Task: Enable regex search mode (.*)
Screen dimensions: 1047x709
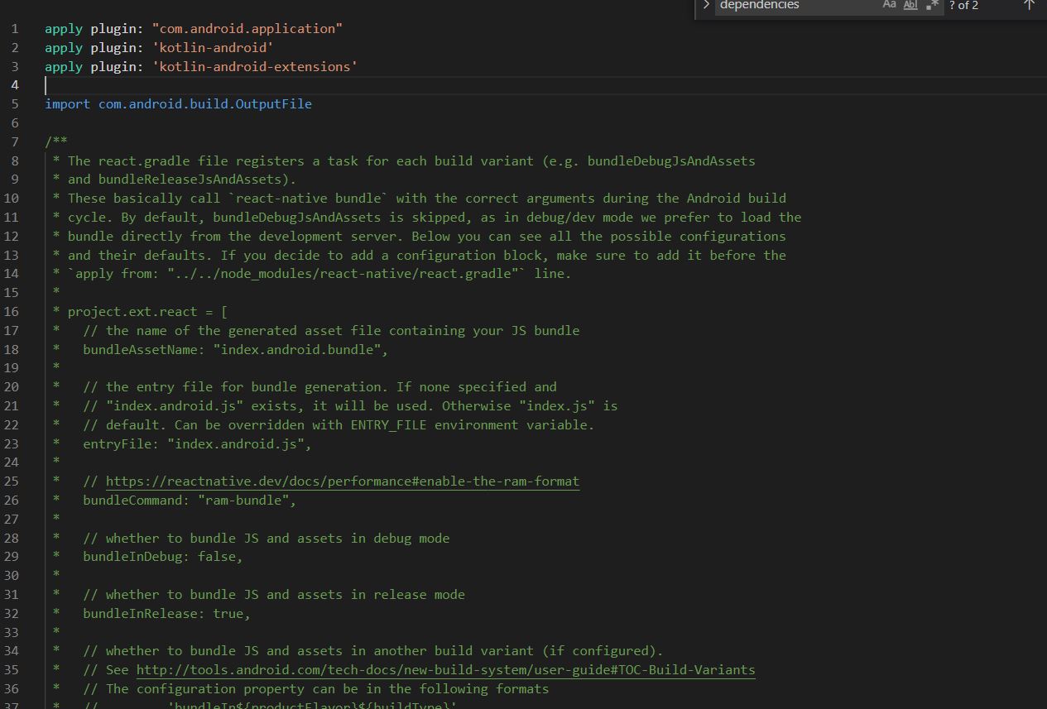Action: pyautogui.click(x=930, y=6)
